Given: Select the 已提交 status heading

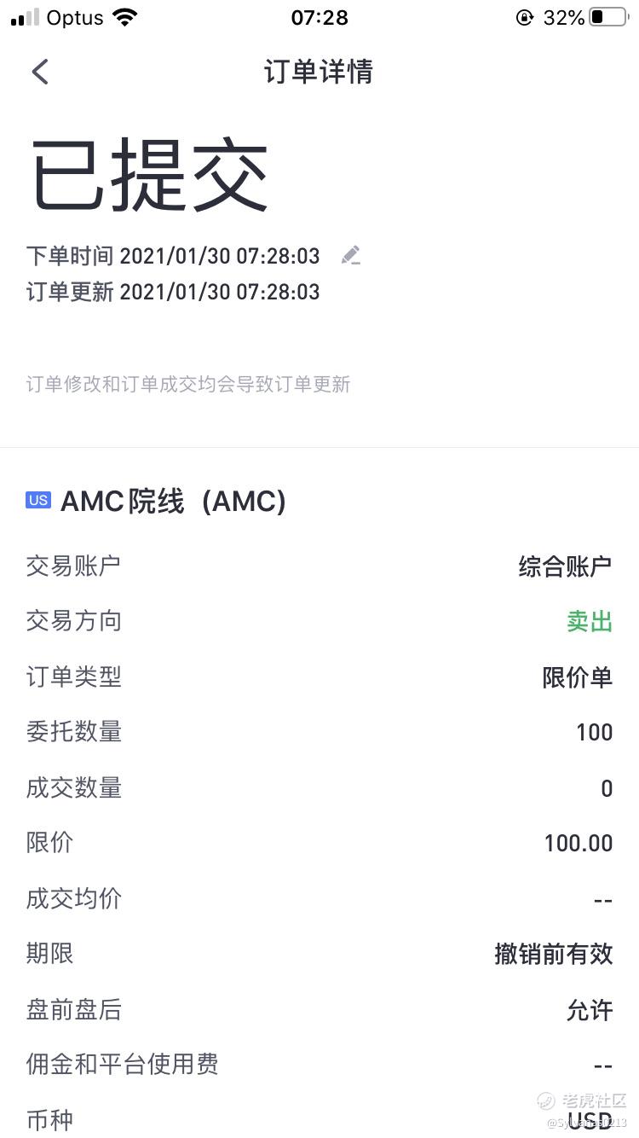Looking at the screenshot, I should (150, 175).
